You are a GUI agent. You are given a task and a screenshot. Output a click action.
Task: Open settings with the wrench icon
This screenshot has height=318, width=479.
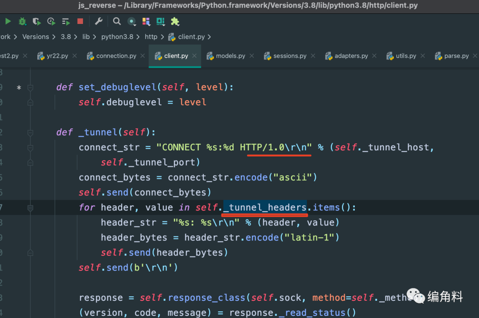(98, 21)
